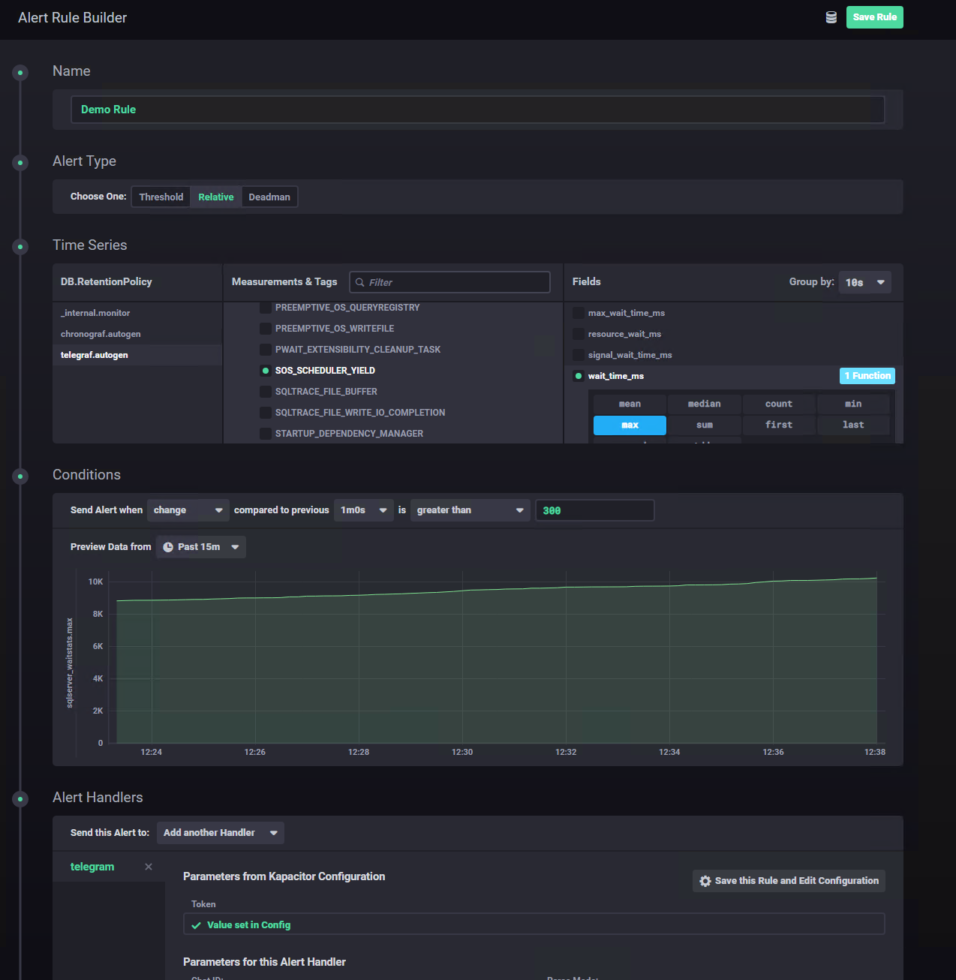Select the Threshold alert type
956x980 pixels.
tap(161, 197)
